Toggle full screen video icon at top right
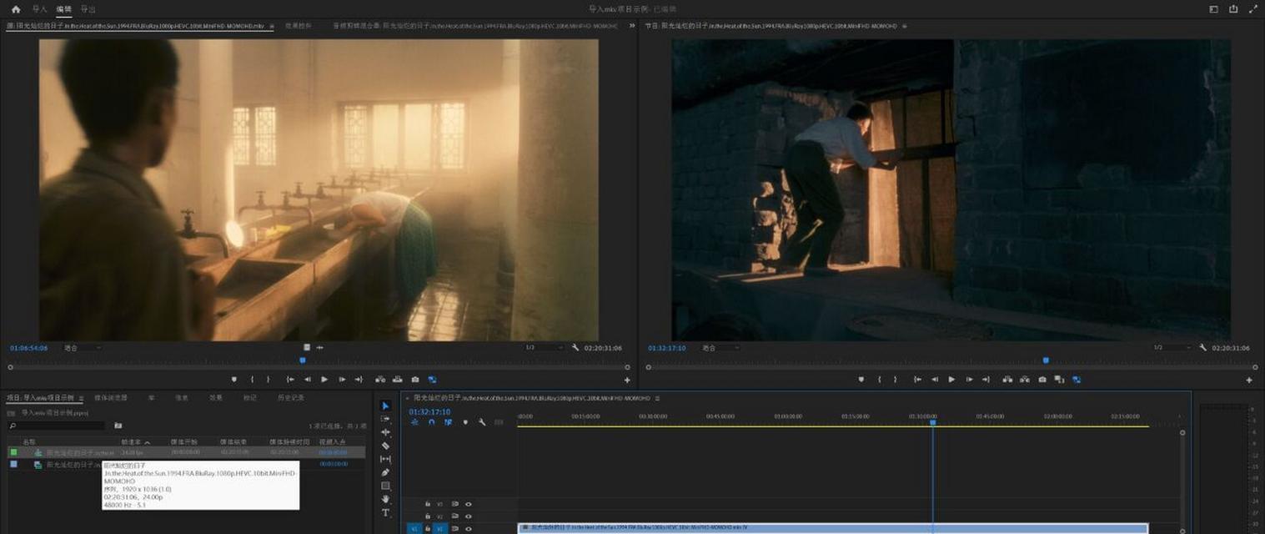This screenshot has height=534, width=1265. (x=1253, y=9)
